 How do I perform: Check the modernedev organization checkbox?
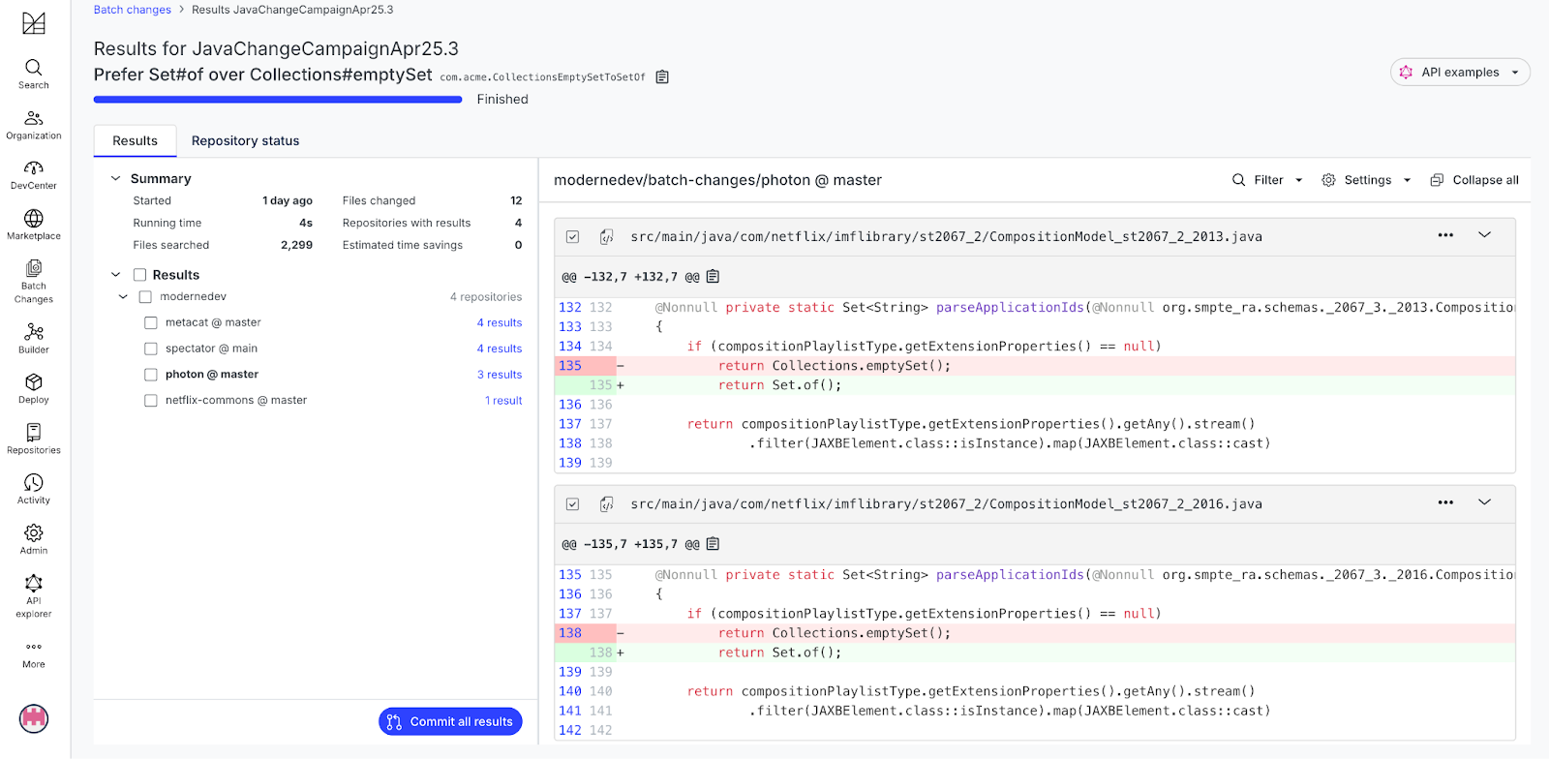(145, 297)
